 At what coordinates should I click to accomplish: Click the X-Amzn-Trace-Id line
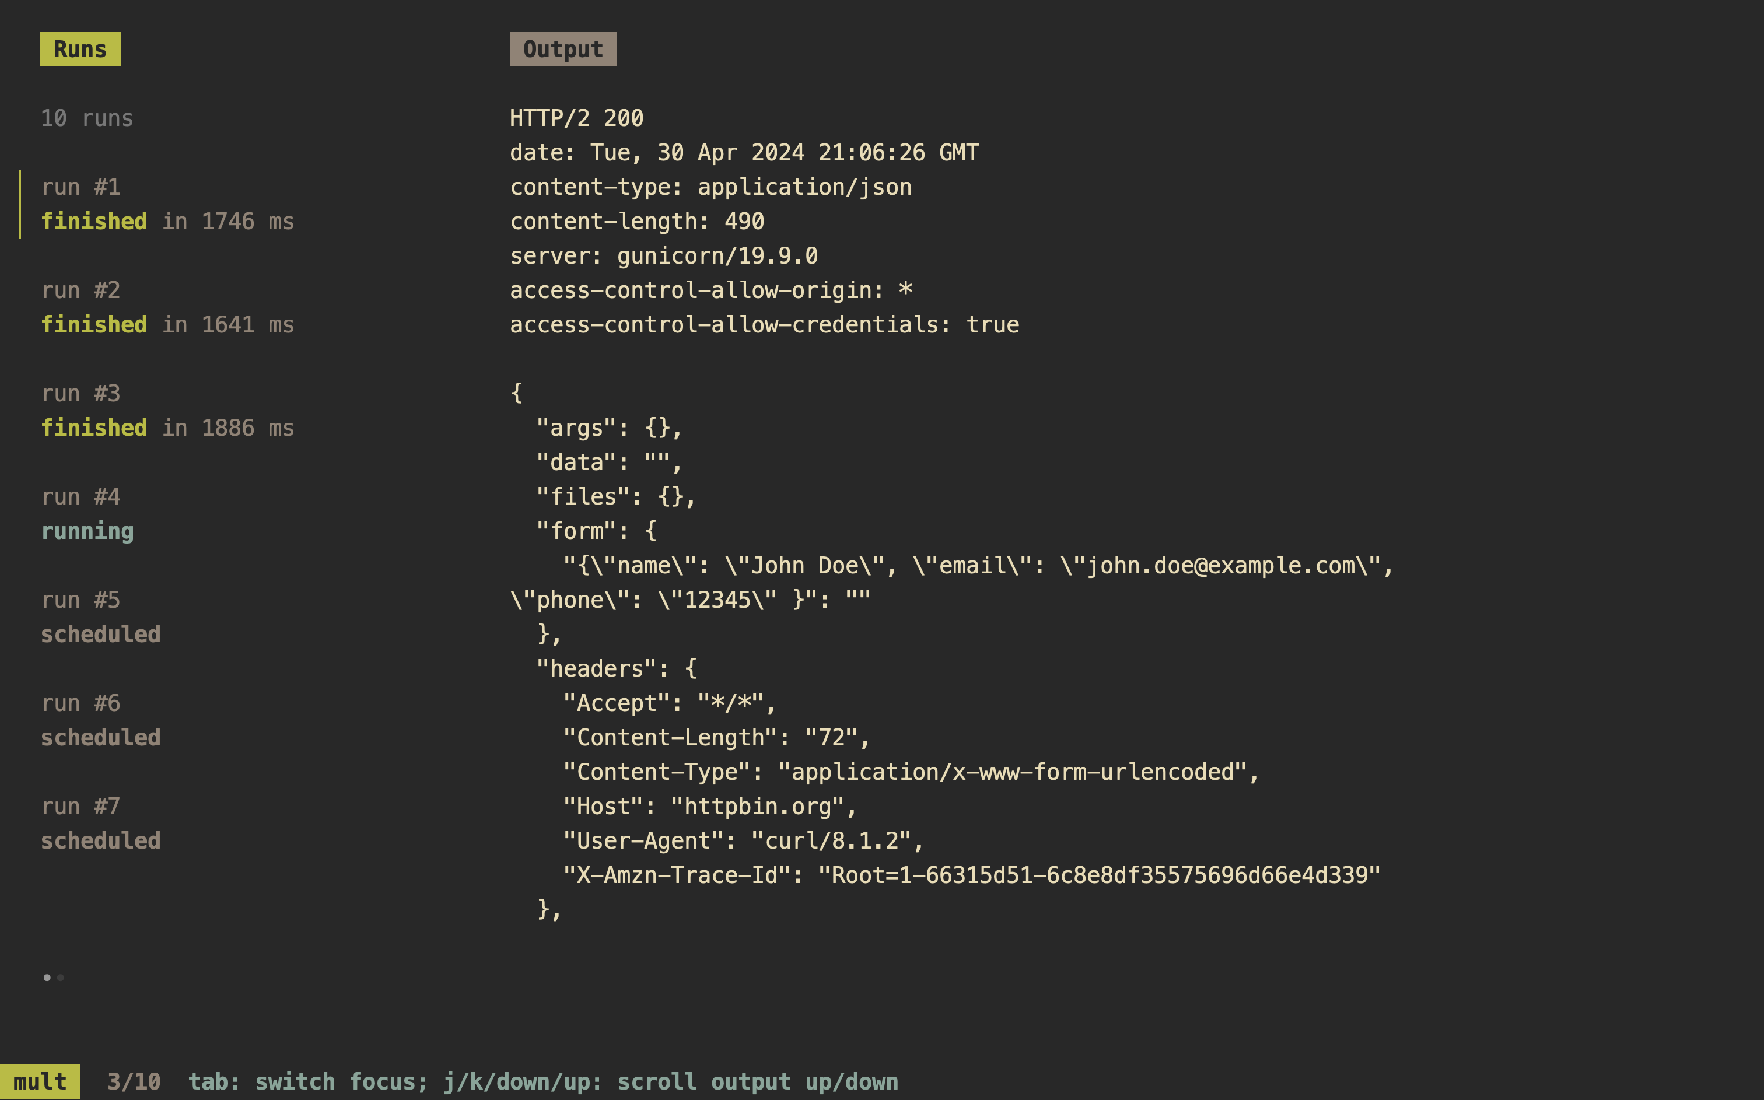[x=971, y=875]
